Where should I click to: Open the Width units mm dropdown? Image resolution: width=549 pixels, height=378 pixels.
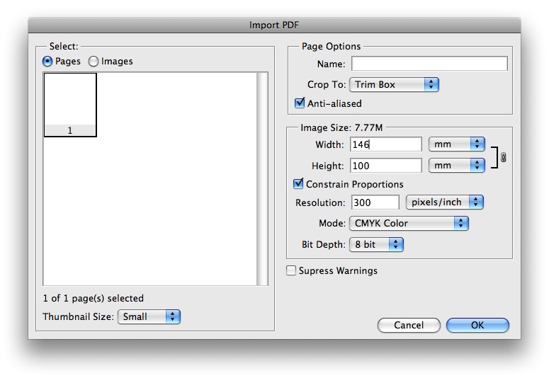point(457,144)
